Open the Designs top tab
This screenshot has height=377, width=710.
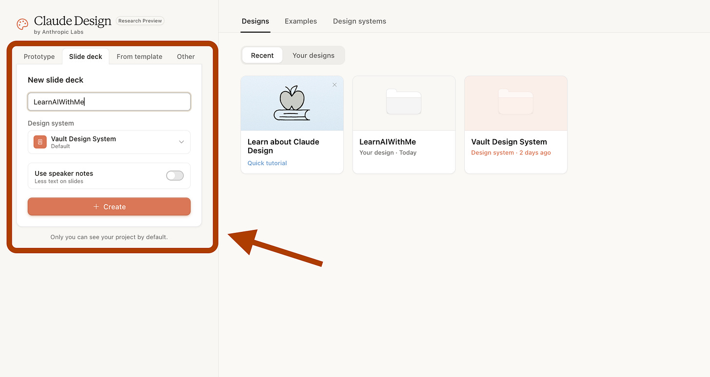(x=256, y=21)
